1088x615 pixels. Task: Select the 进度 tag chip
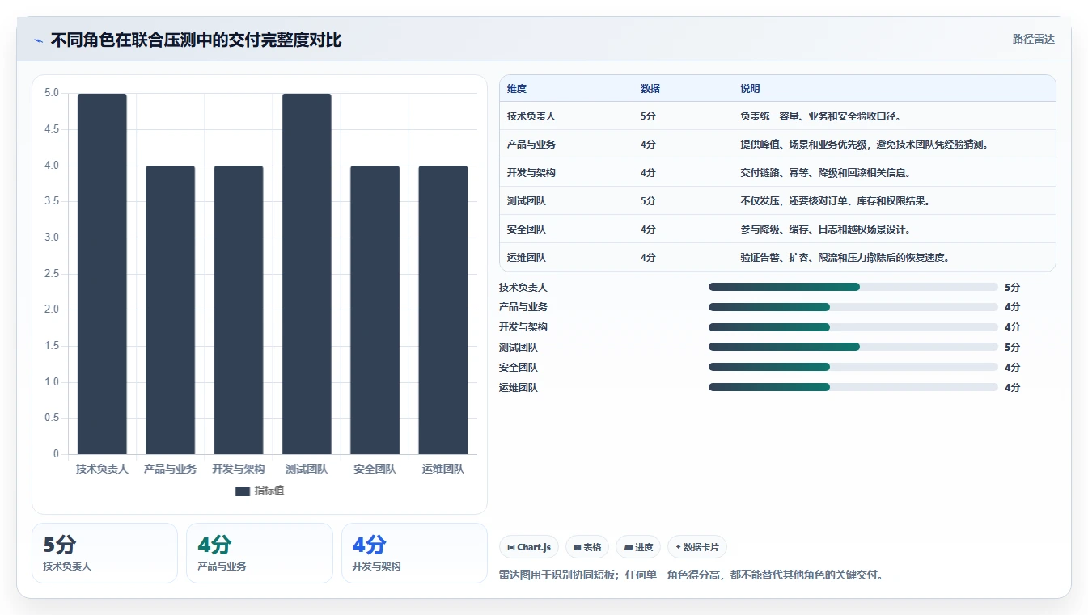638,547
